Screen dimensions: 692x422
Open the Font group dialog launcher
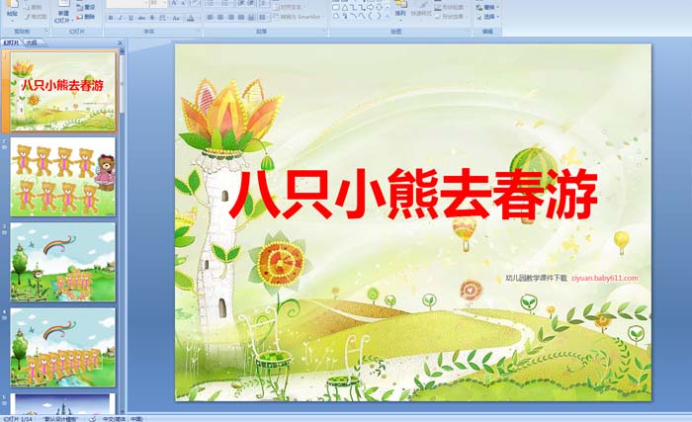tap(199, 30)
